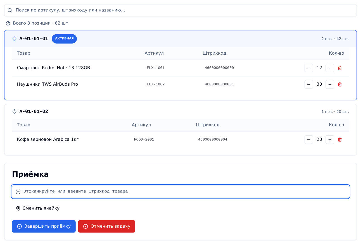Click article ELX-1001
The width and height of the screenshot is (361, 245).
pos(156,68)
